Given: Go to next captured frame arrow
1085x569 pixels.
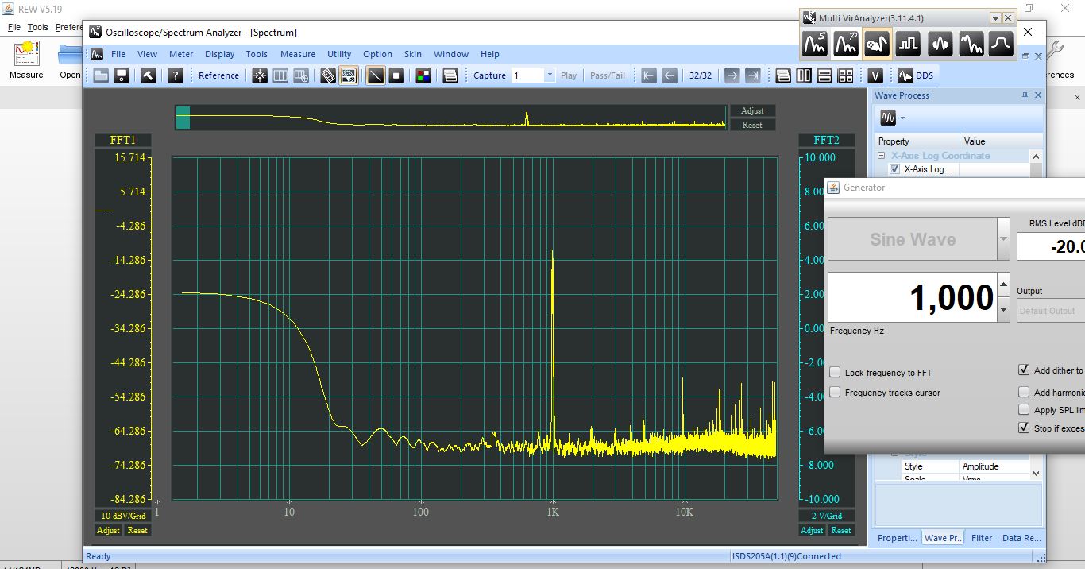Looking at the screenshot, I should click(x=732, y=75).
